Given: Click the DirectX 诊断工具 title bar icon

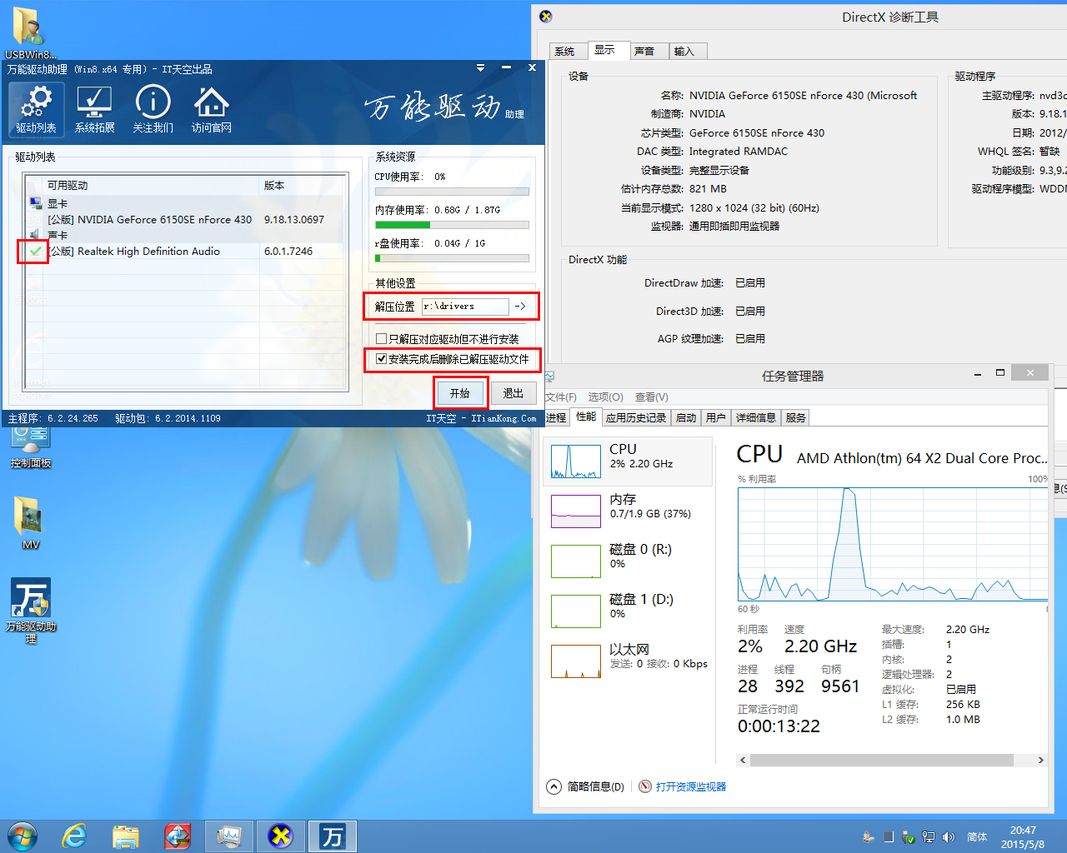Looking at the screenshot, I should click(546, 16).
